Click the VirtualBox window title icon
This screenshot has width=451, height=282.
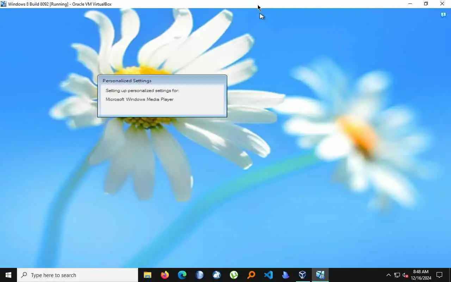click(x=4, y=4)
